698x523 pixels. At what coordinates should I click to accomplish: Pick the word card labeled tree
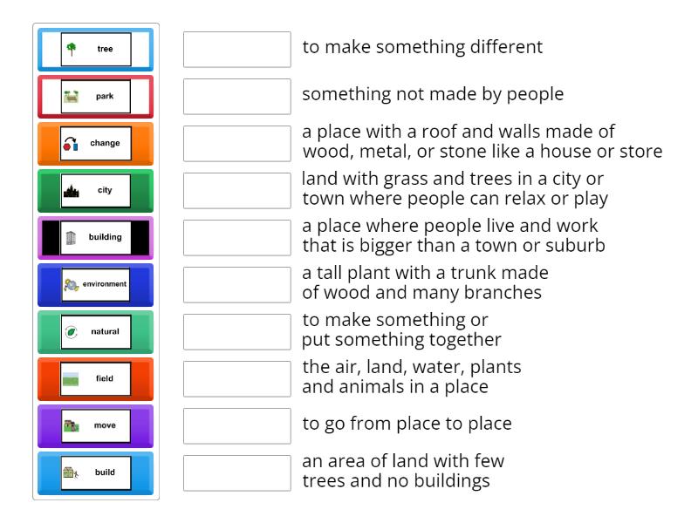pos(95,50)
